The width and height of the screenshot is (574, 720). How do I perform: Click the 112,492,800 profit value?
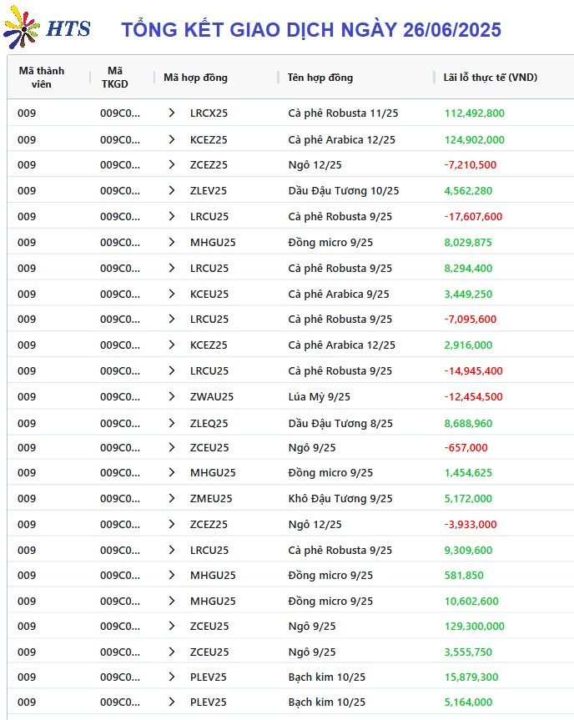tap(475, 113)
